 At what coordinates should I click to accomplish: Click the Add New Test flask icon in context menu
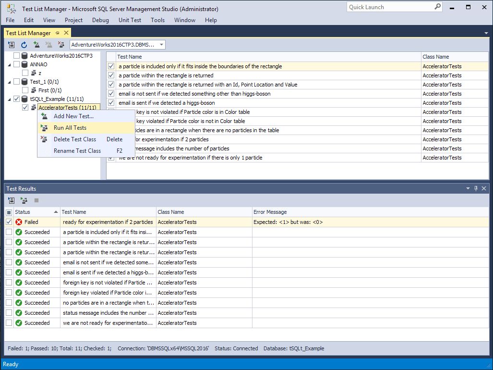pos(44,116)
